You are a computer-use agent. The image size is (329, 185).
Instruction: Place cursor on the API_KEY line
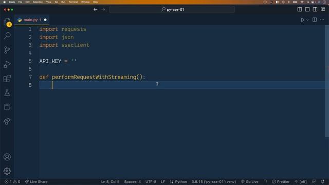coord(58,61)
